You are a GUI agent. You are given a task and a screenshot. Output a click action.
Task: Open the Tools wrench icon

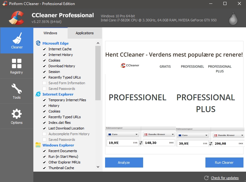point(17,88)
